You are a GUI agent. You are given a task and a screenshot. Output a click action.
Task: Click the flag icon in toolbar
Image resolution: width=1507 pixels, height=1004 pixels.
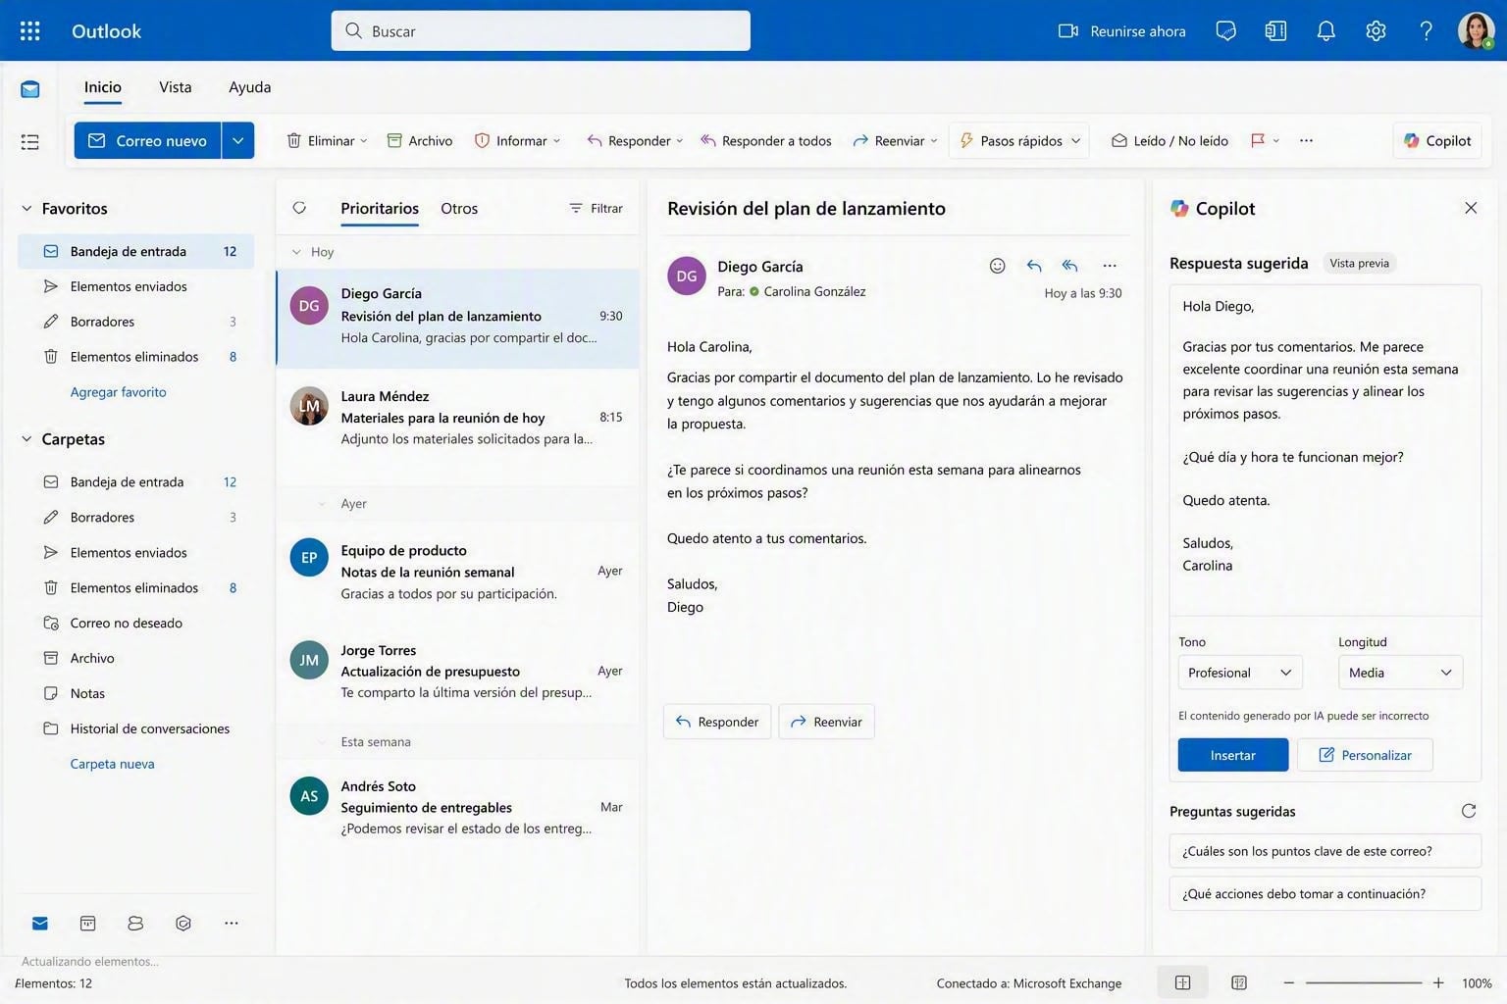1258,140
